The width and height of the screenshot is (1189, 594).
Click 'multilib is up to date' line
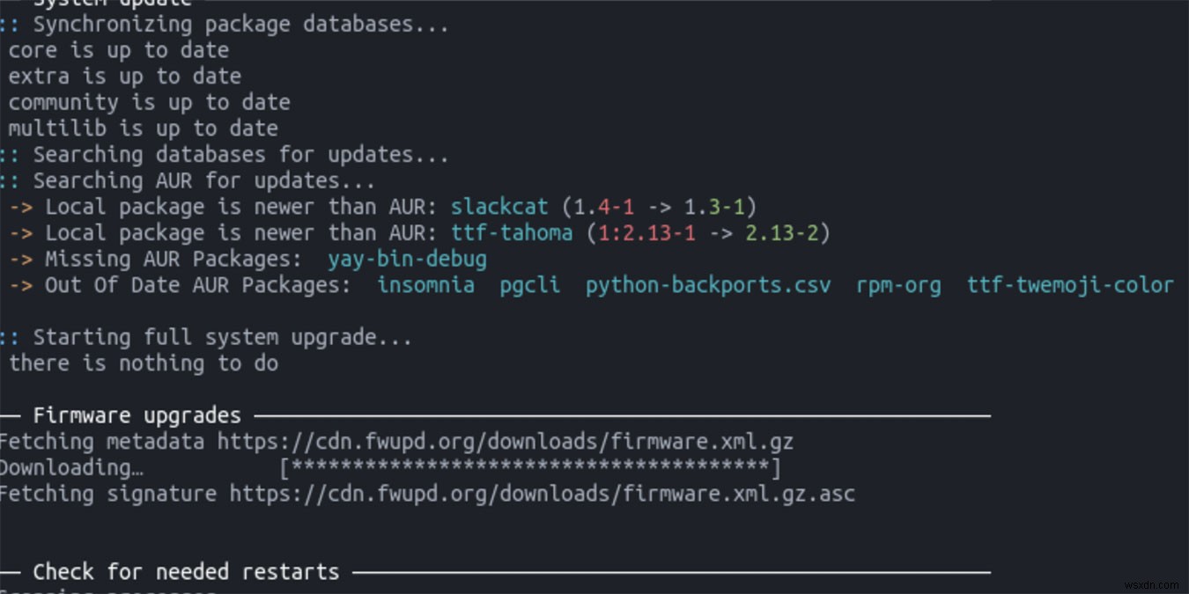click(144, 128)
